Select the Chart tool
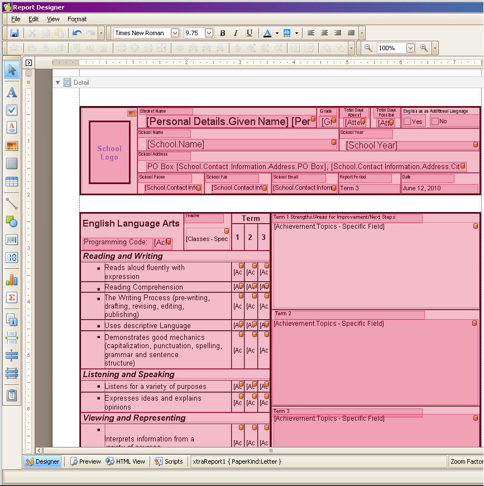 pyautogui.click(x=12, y=280)
